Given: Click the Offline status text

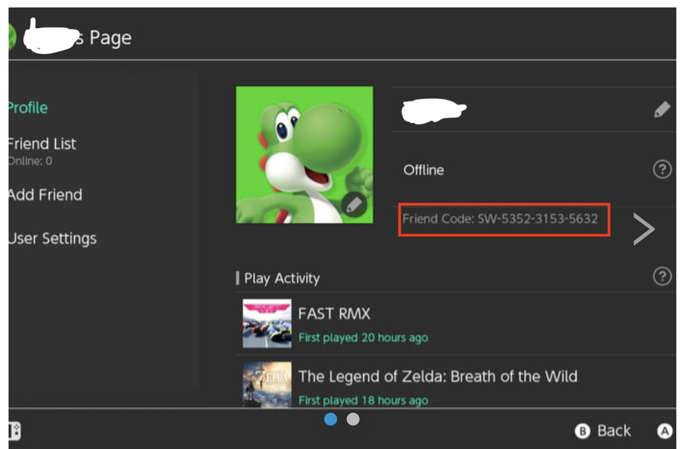Looking at the screenshot, I should (x=424, y=170).
